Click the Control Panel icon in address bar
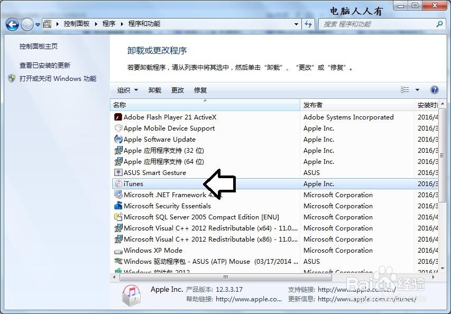451x314 pixels. coord(47,24)
